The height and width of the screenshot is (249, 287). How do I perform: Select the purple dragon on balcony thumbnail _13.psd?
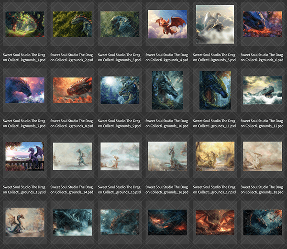pos(25,156)
